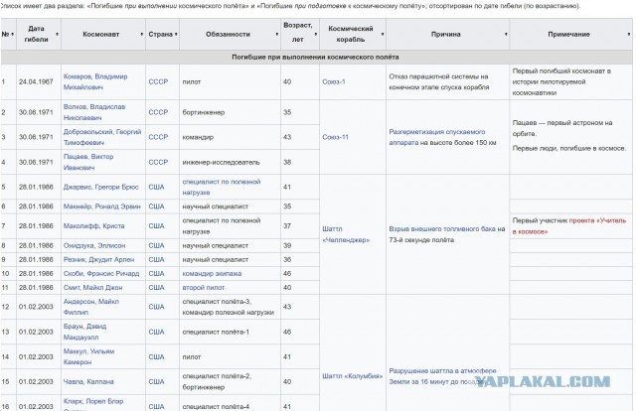Open США link in Джарвис row
636x411 pixels.
[157, 187]
